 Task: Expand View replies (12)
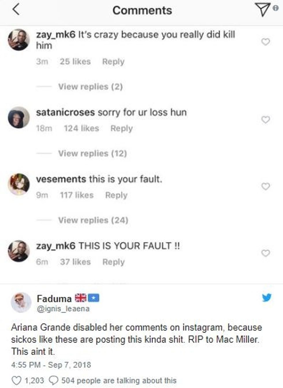(x=92, y=153)
